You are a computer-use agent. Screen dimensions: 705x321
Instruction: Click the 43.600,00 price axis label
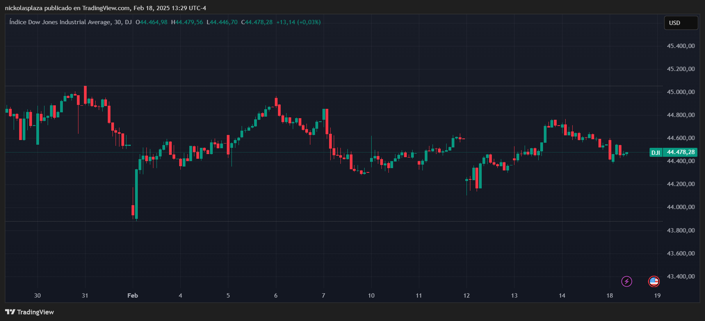coord(681,254)
